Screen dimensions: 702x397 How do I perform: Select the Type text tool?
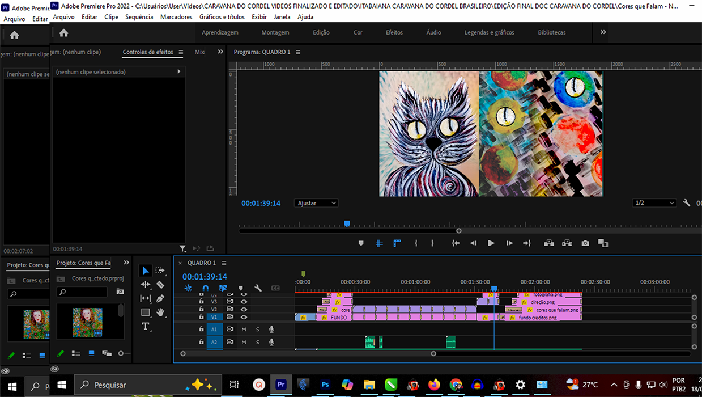click(146, 326)
